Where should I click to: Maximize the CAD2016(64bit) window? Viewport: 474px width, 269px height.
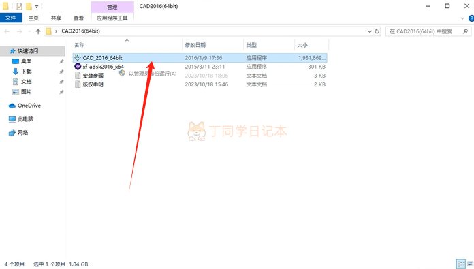(447, 6)
